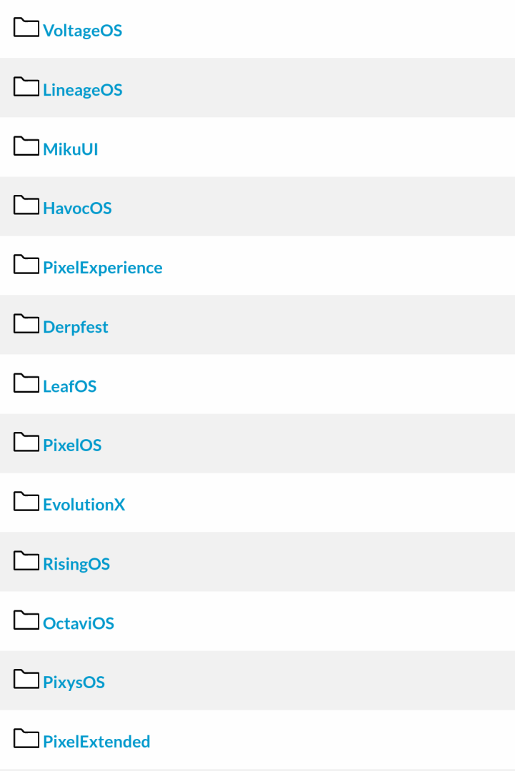The height and width of the screenshot is (771, 515).
Task: Navigate into the OctaviOS folder
Action: pyautogui.click(x=78, y=623)
